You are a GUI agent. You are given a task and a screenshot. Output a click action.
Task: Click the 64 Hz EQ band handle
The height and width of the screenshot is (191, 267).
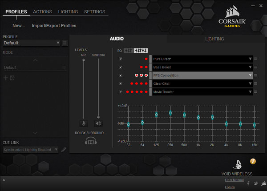pyautogui.click(x=142, y=122)
